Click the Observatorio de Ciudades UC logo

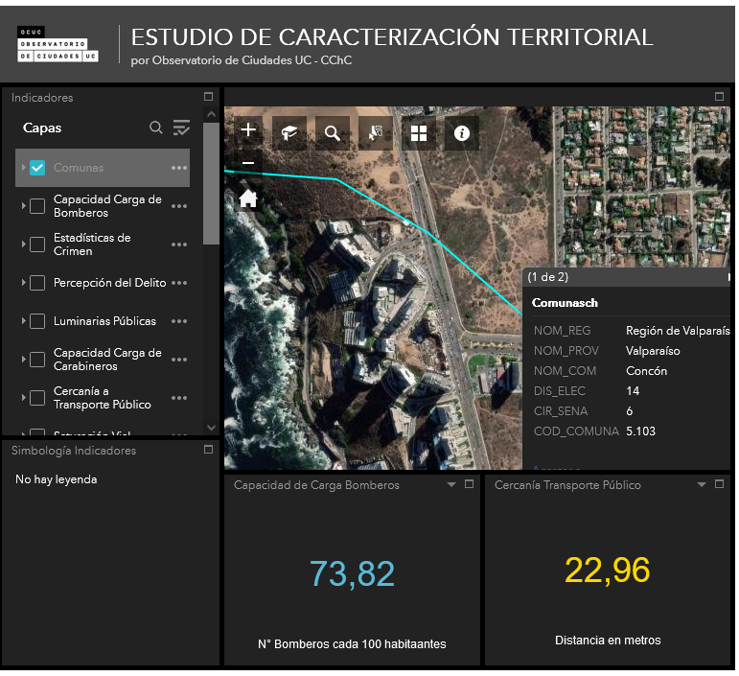click(x=58, y=44)
